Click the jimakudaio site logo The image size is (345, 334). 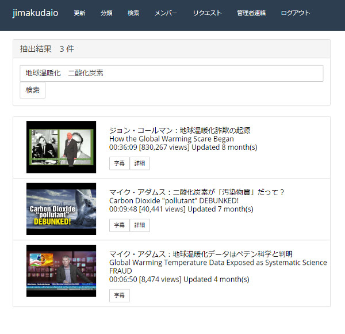(35, 13)
